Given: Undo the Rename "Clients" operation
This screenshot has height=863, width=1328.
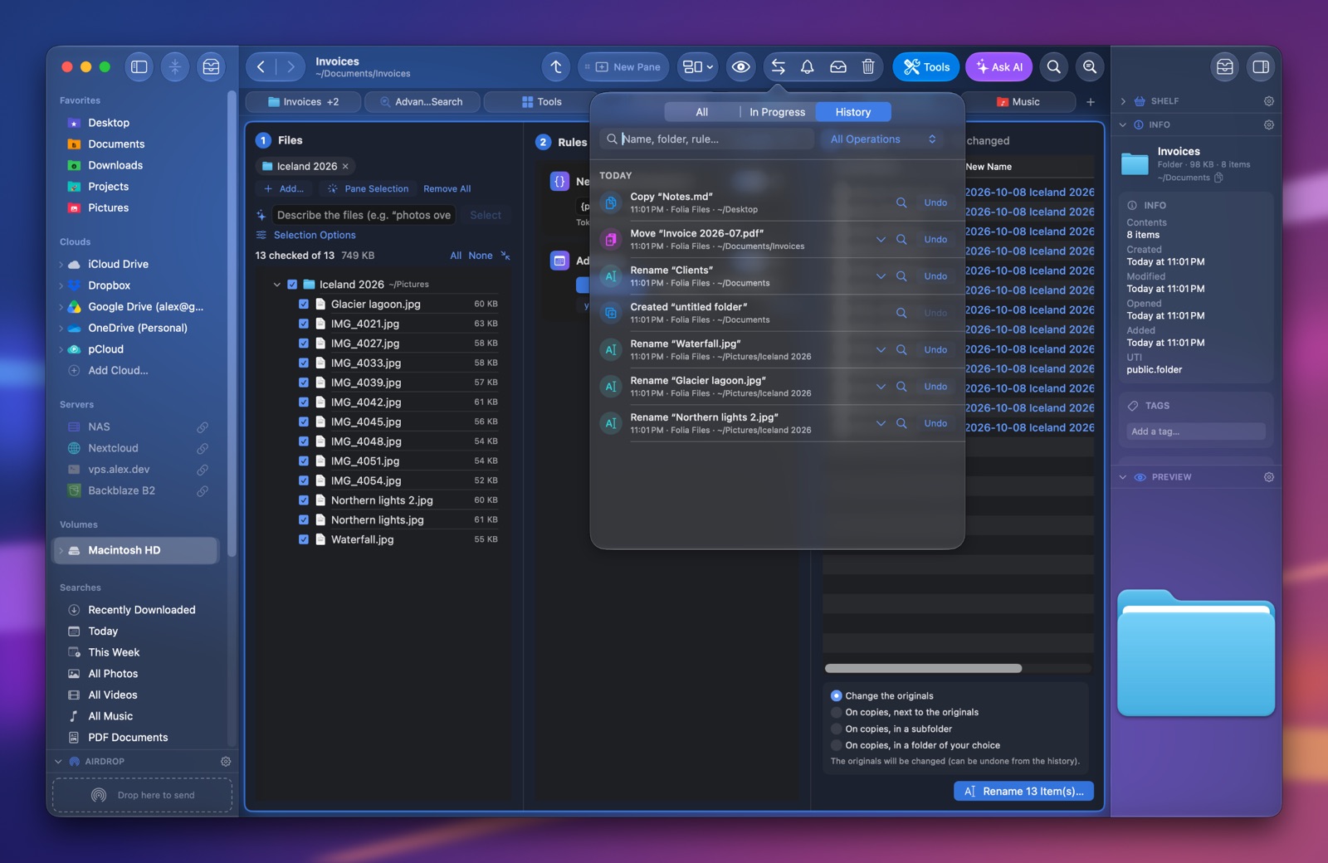Looking at the screenshot, I should (x=935, y=276).
